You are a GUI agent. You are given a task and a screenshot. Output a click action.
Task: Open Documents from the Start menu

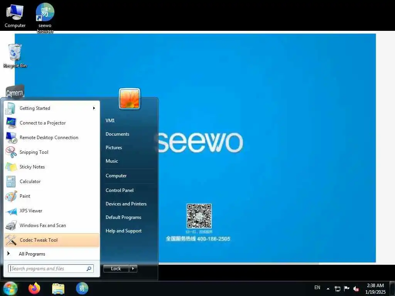tap(117, 134)
